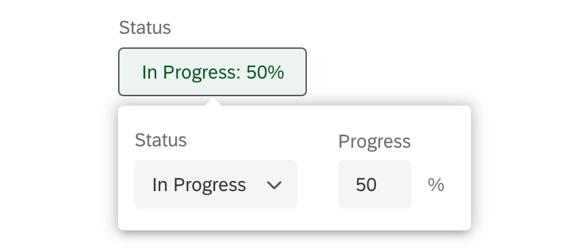Click the green In Progress: 50% status button

click(x=212, y=72)
